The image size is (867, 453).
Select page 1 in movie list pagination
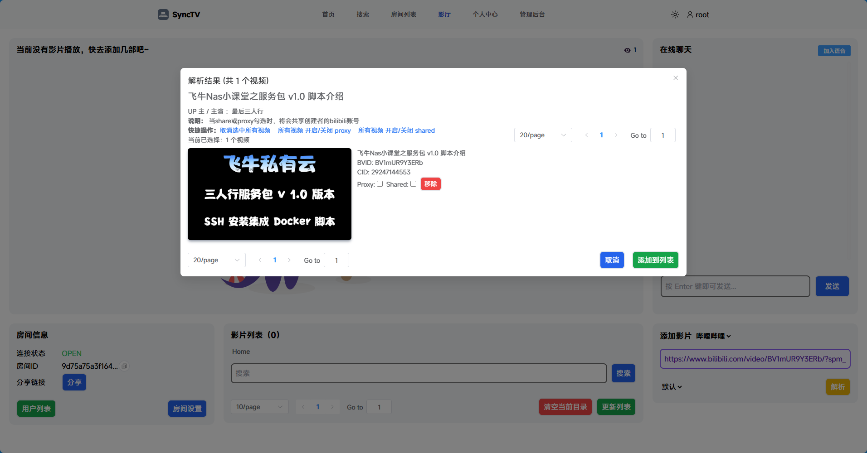pos(318,407)
